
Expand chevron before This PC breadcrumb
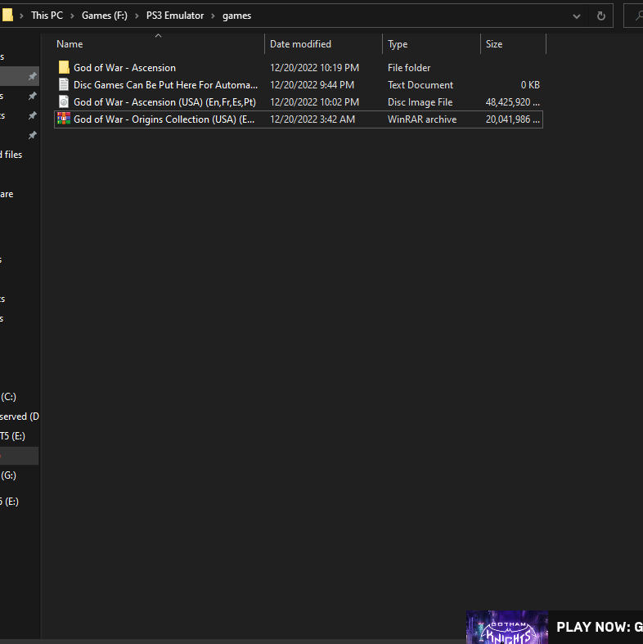click(x=22, y=16)
